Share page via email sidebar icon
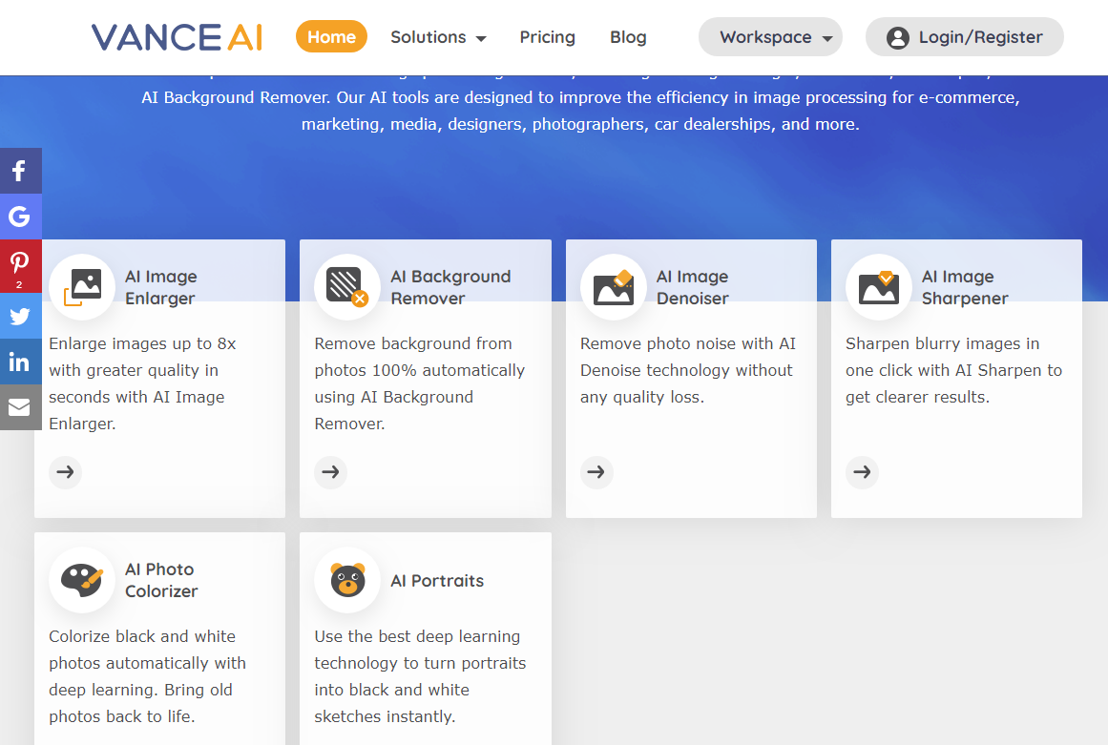Screen dimensions: 1108x745 pyautogui.click(x=20, y=407)
